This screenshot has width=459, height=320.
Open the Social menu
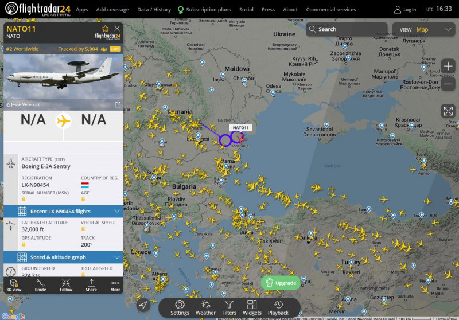coord(246,10)
